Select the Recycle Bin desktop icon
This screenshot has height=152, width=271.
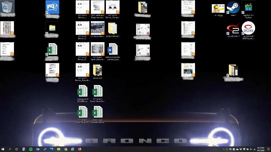click(x=7, y=7)
